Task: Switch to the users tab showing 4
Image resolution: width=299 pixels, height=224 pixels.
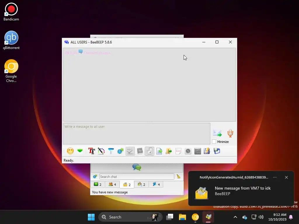Action: click(112, 184)
